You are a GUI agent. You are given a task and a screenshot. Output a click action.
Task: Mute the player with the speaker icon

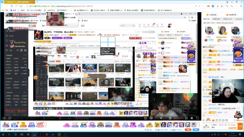[151, 118]
